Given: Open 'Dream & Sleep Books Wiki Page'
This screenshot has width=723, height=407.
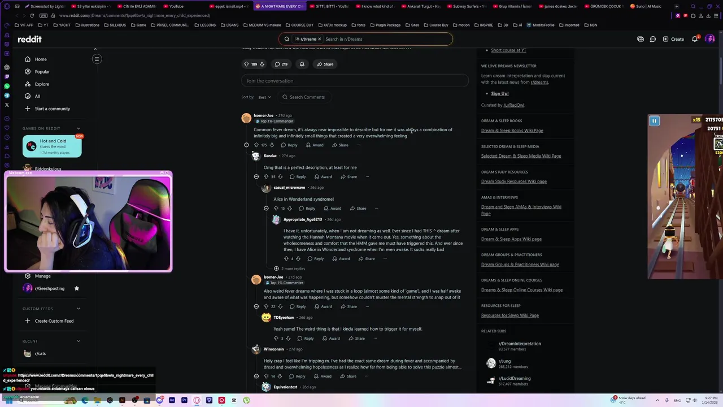Looking at the screenshot, I should tap(512, 131).
